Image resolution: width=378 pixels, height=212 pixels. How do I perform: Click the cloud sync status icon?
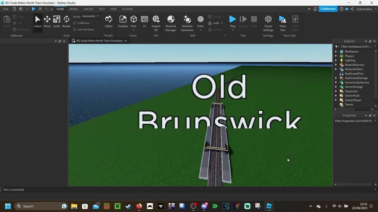click(347, 9)
